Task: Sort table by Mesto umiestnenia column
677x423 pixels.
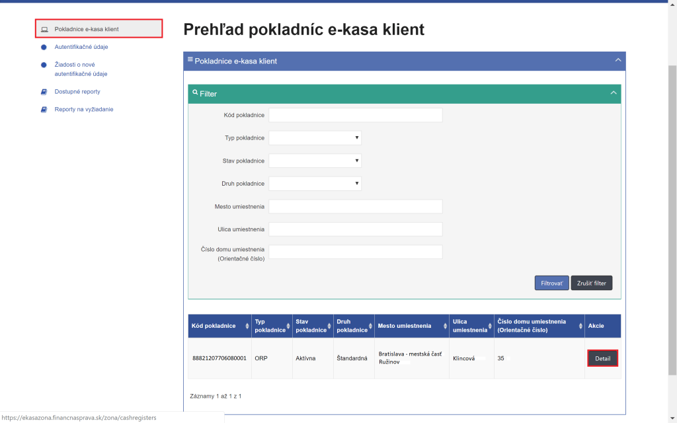Action: (412, 326)
